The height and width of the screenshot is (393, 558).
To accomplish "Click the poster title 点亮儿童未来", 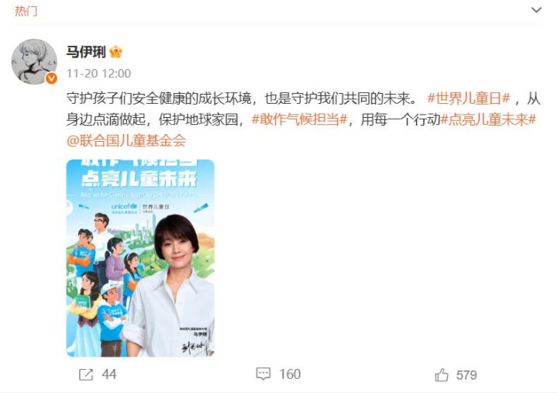I will [x=139, y=179].
